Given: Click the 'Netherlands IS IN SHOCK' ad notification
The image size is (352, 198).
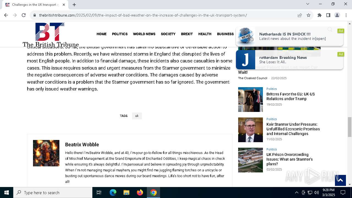Looking at the screenshot, I should click(x=290, y=36).
